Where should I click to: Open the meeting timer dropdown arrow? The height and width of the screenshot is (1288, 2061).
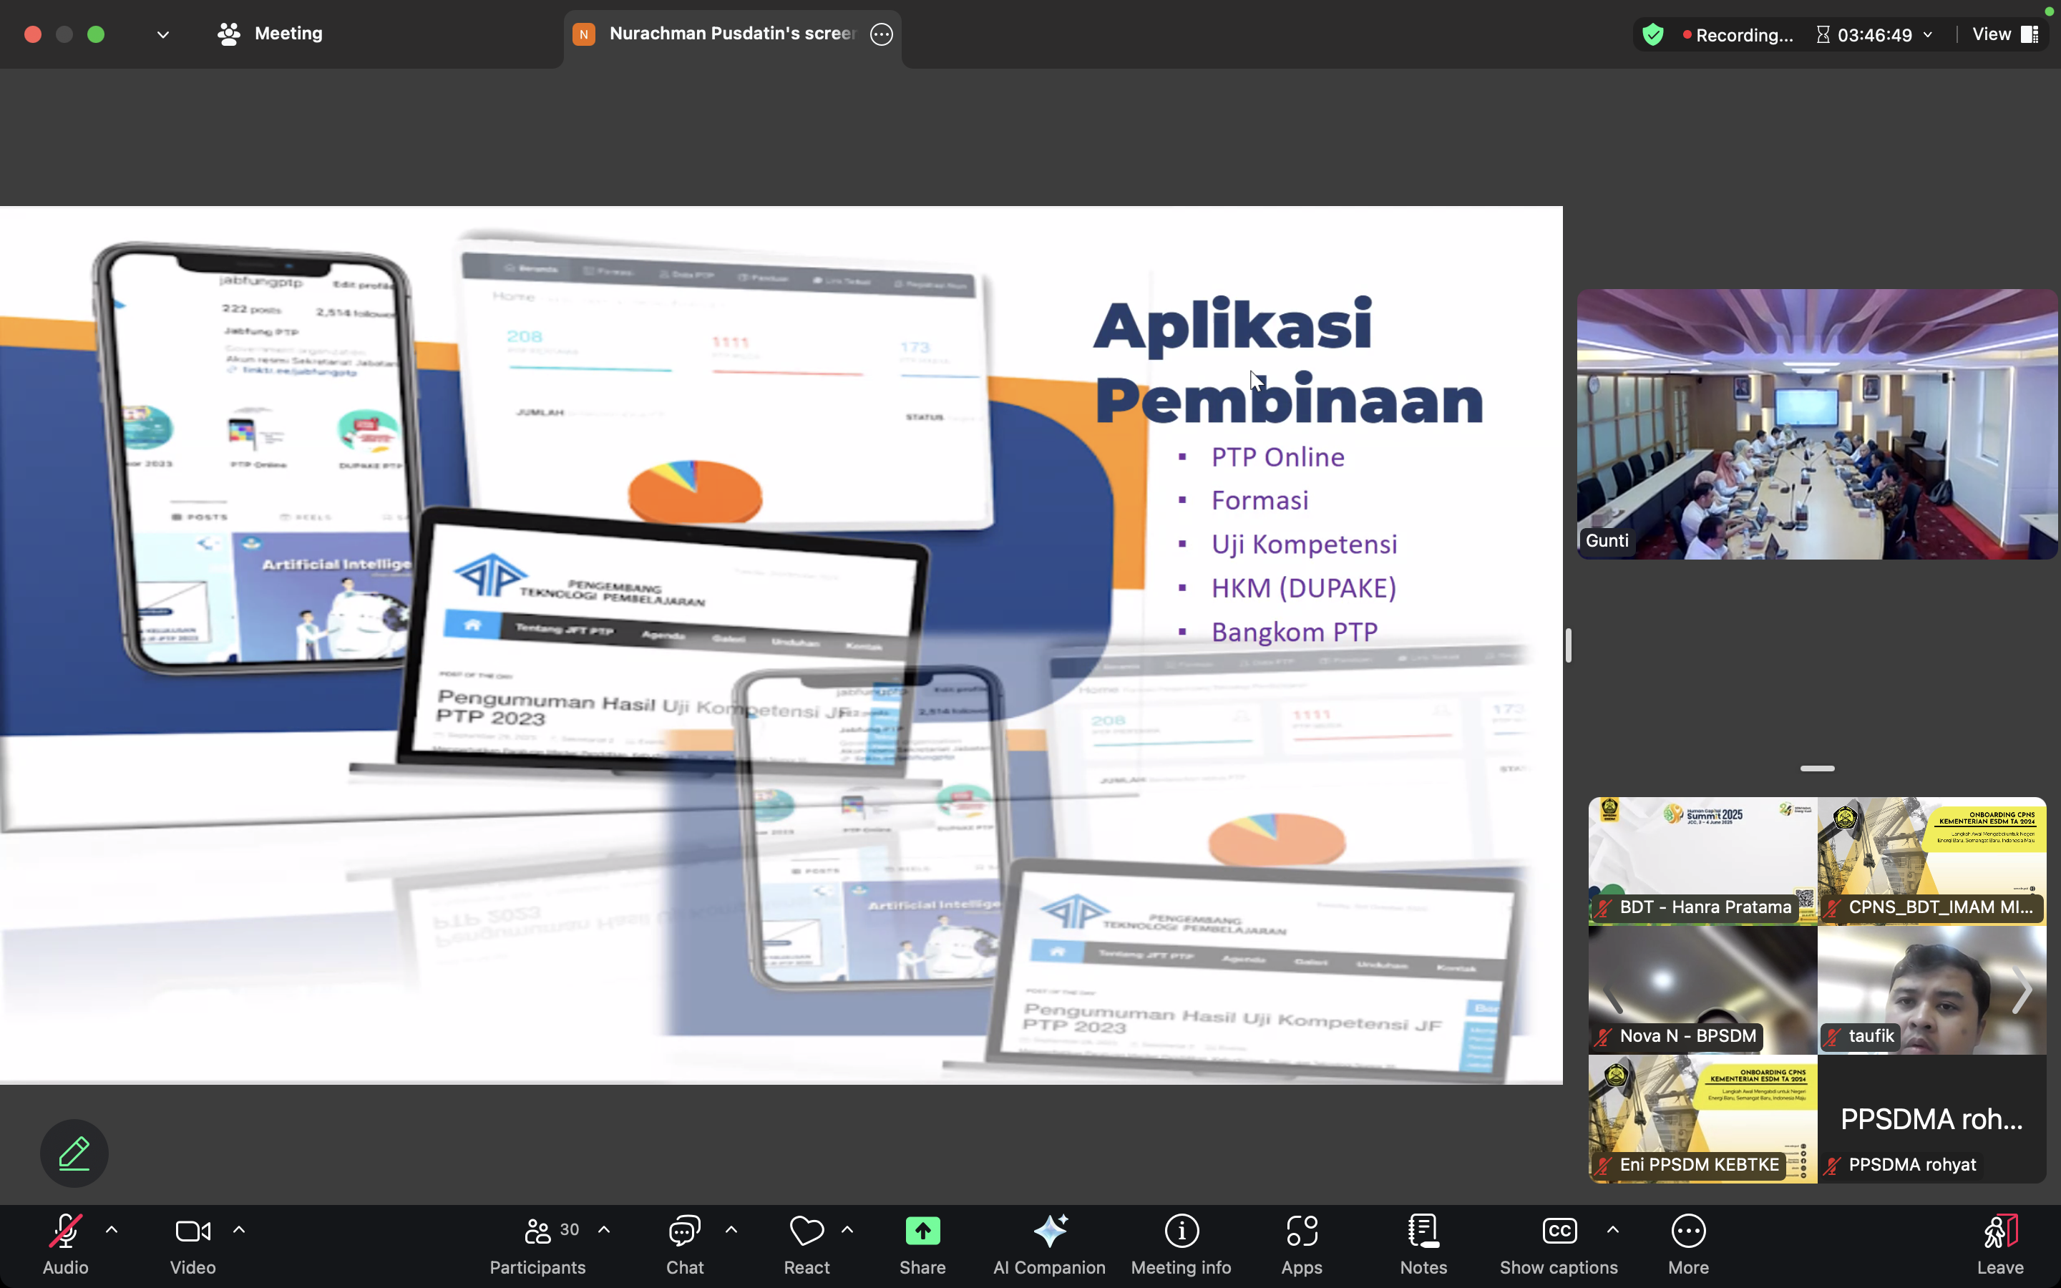tap(1928, 35)
